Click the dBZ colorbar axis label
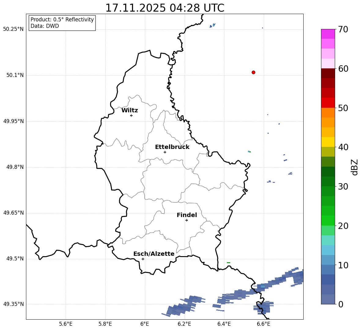Screen dimensions: 362x330 355,167
